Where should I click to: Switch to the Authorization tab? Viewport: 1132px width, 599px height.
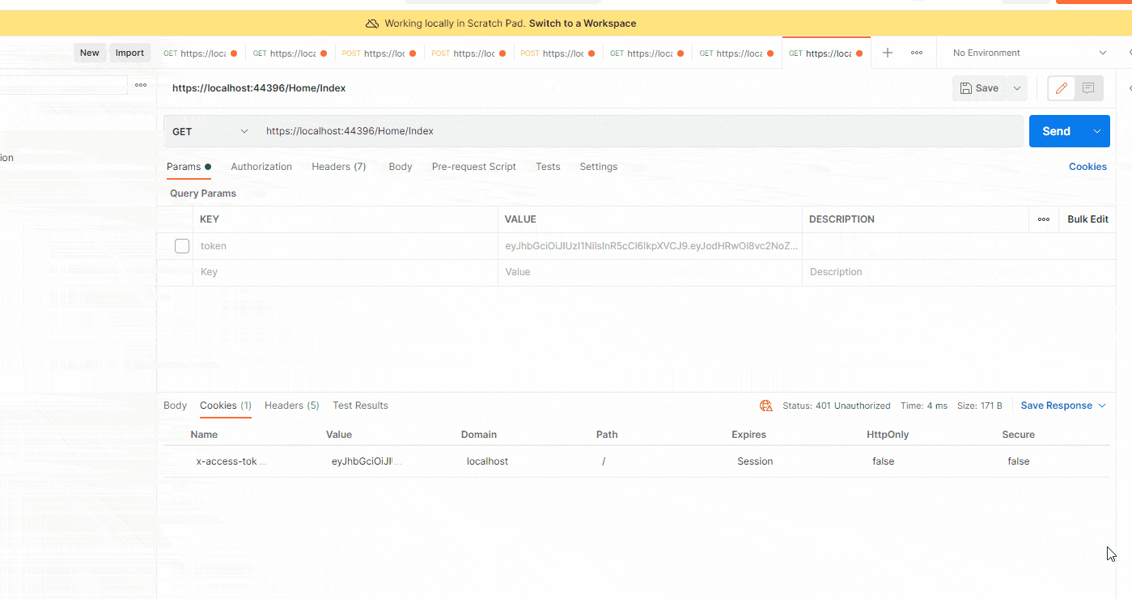[261, 167]
